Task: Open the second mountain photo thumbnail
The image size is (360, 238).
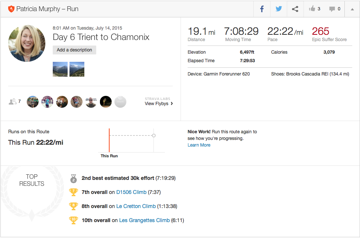Action: [x=77, y=69]
